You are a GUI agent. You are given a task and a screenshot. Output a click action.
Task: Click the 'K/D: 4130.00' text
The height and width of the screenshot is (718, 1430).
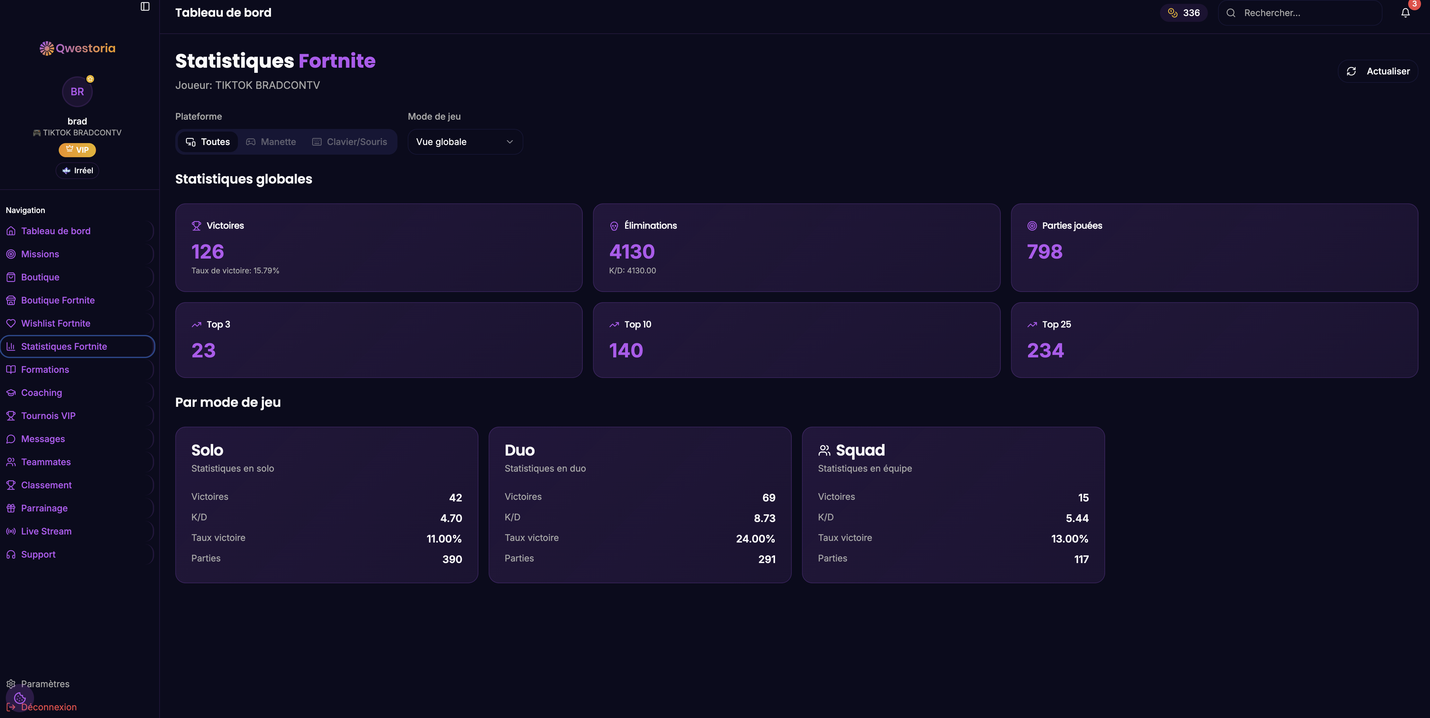(632, 271)
